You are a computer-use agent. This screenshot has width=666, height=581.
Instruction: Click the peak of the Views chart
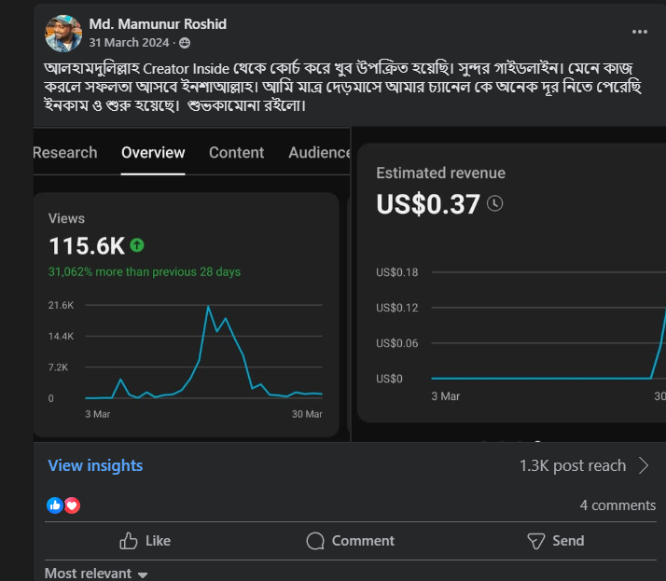tap(207, 307)
